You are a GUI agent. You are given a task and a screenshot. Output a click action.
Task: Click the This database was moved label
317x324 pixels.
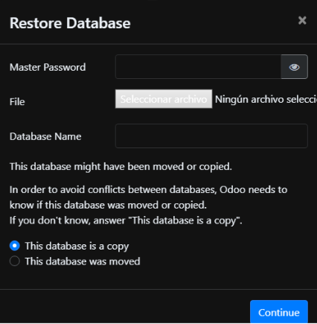[83, 261]
